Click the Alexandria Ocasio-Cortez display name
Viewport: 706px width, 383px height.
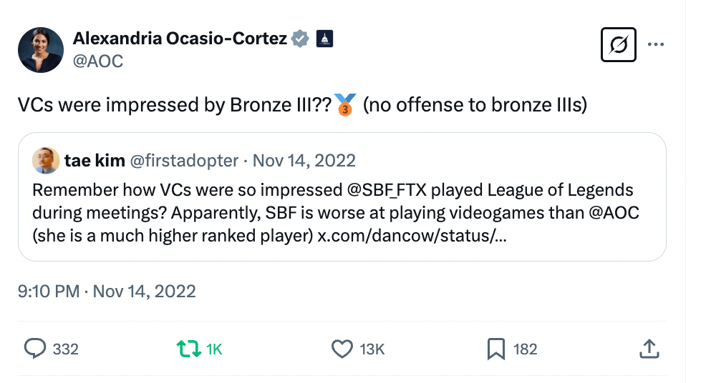pyautogui.click(x=180, y=39)
